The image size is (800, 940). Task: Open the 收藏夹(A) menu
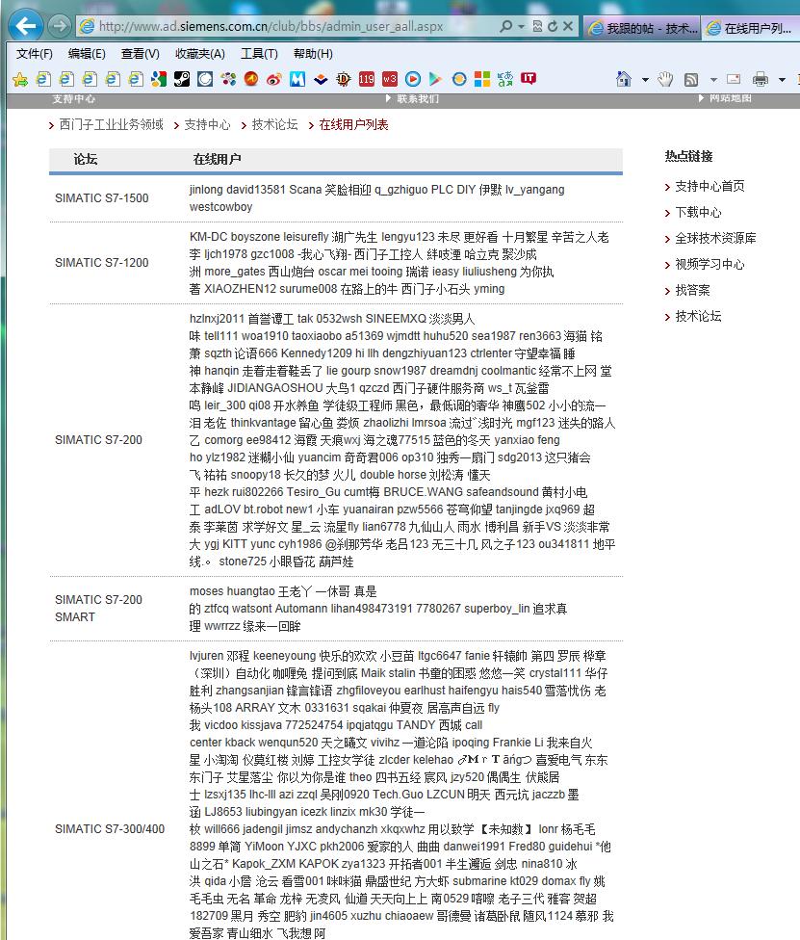point(200,54)
